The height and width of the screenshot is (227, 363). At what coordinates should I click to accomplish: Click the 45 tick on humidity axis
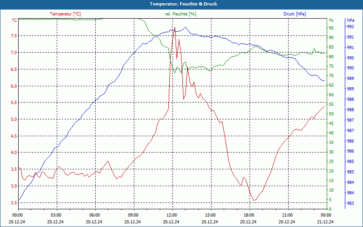(x=331, y=123)
